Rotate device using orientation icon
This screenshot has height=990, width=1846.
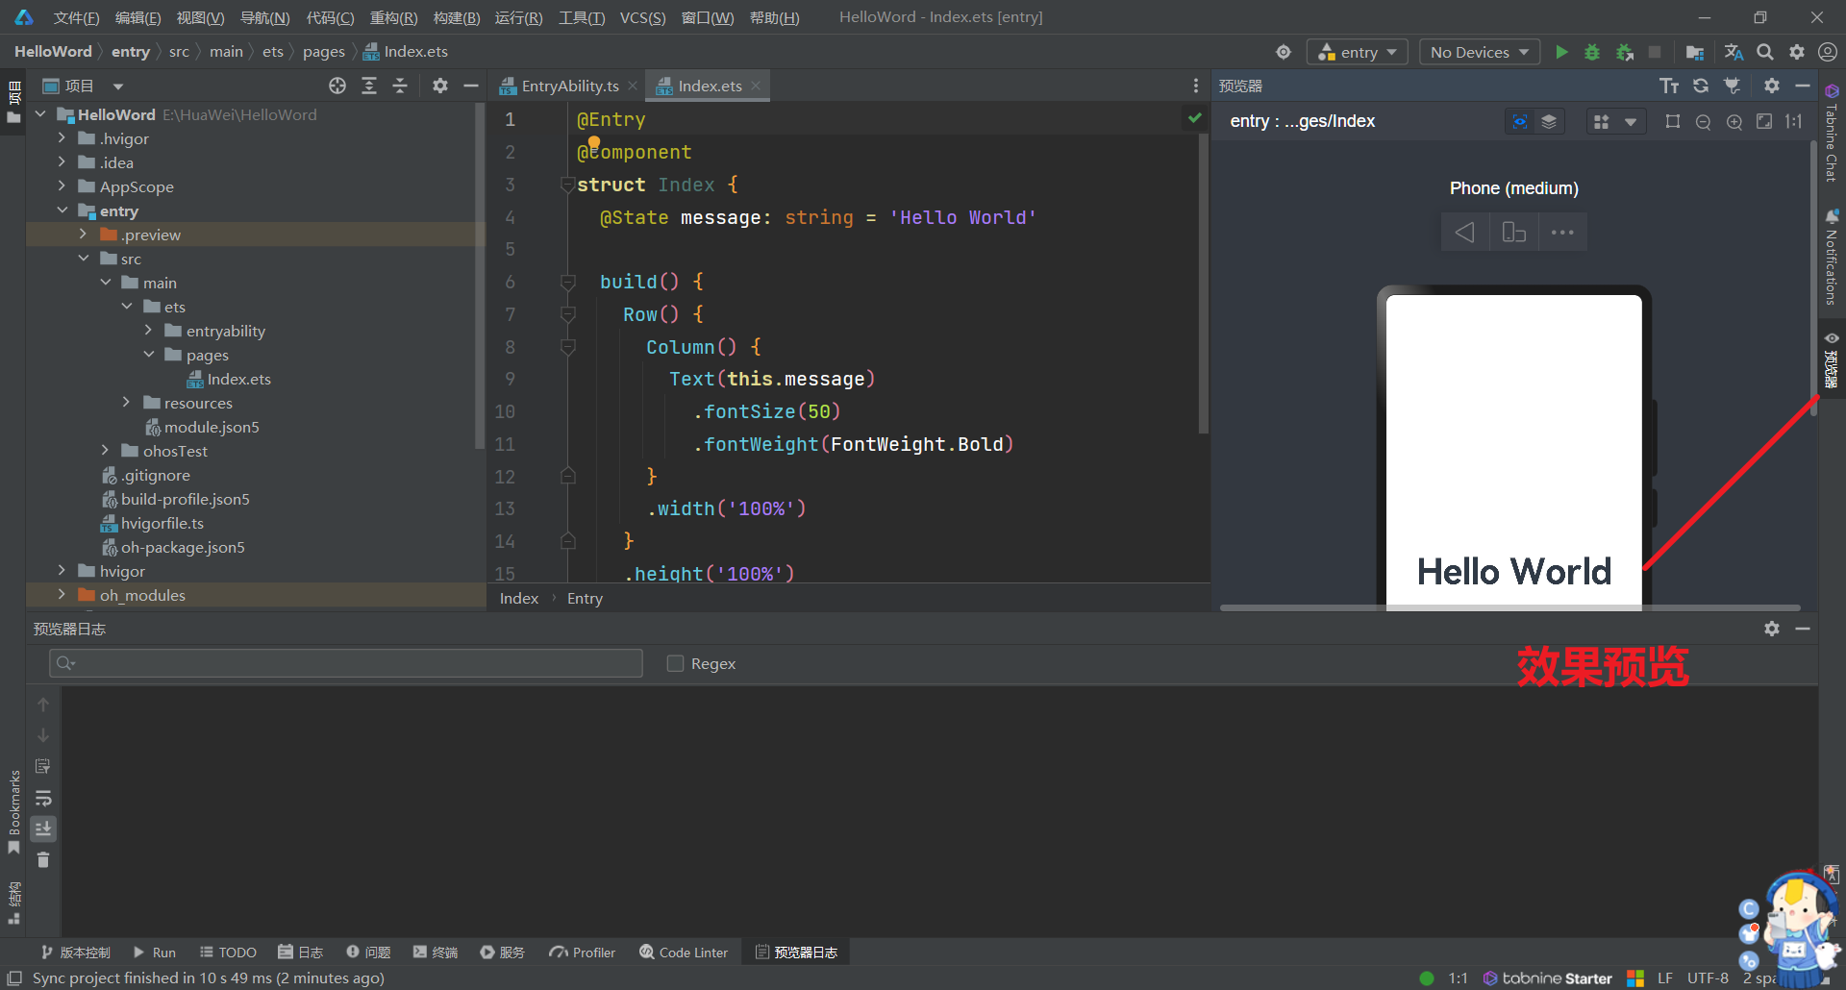pyautogui.click(x=1513, y=233)
